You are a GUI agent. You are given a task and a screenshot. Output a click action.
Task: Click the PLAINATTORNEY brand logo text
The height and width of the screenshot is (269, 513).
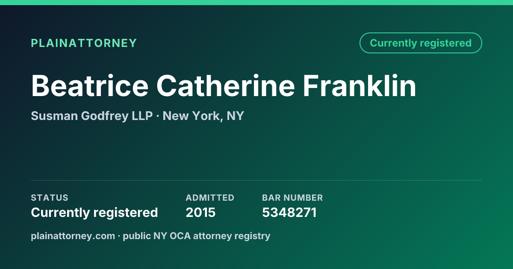coord(84,43)
